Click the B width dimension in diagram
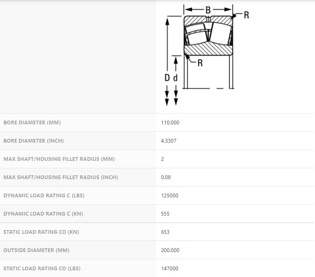315x277 pixels. 208,10
